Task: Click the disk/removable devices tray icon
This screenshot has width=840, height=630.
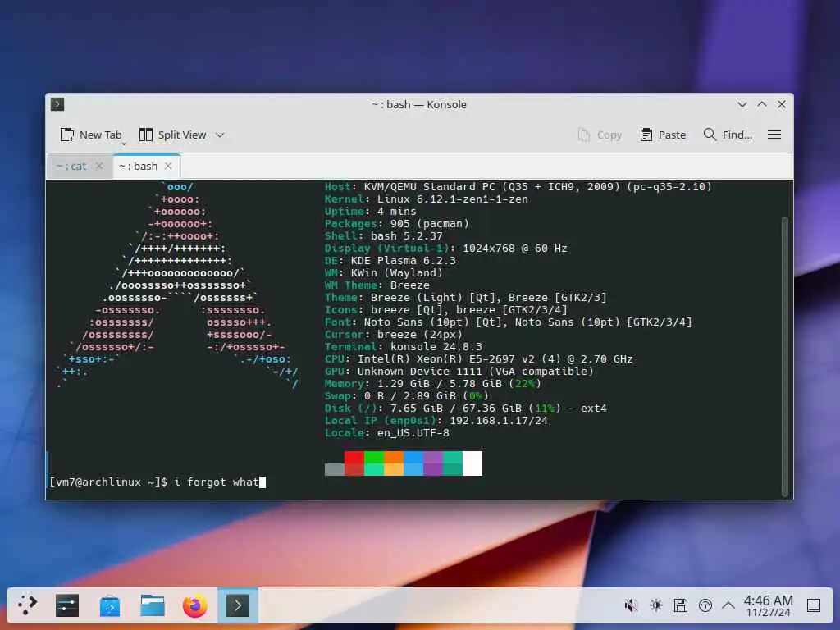Action: [680, 606]
